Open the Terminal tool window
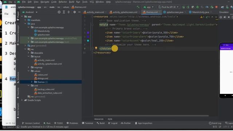 [x=87, y=123]
